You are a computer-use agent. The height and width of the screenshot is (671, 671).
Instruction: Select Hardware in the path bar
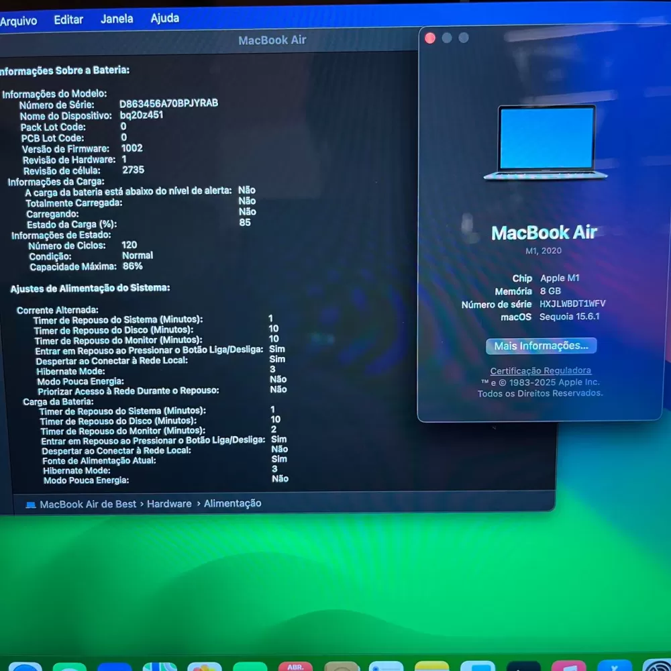pos(169,503)
